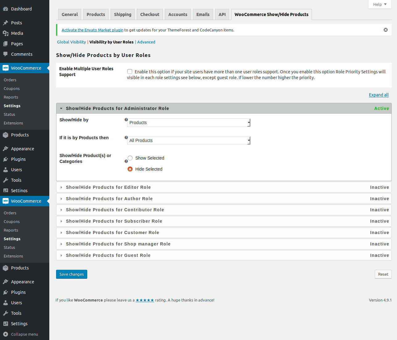The height and width of the screenshot is (340, 397).
Task: Switch to the Accounts tab
Action: pyautogui.click(x=178, y=14)
